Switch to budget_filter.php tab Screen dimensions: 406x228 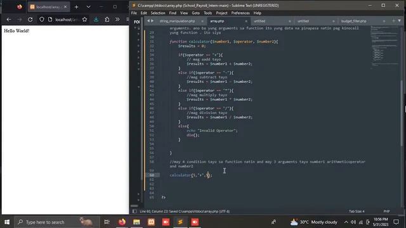(353, 21)
